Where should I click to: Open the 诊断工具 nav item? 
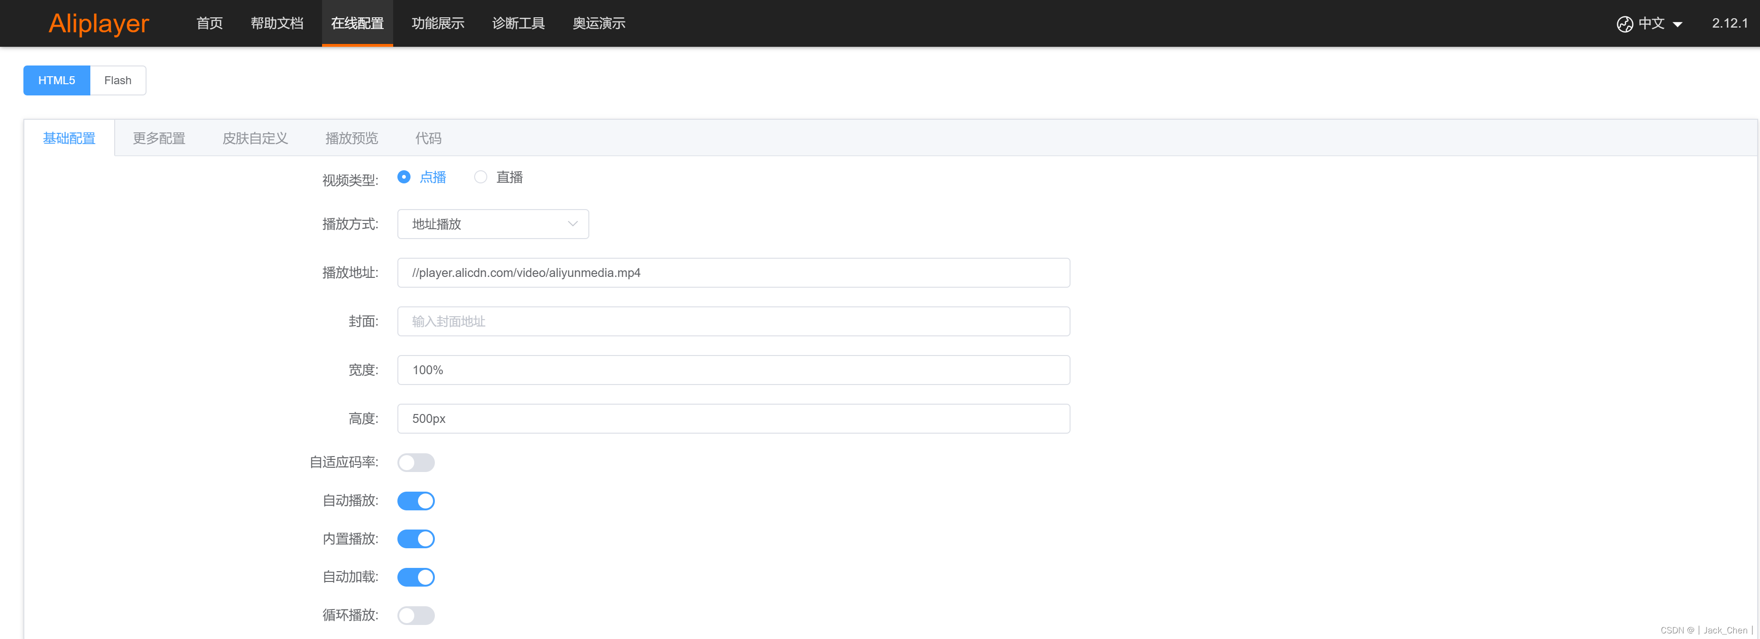519,23
